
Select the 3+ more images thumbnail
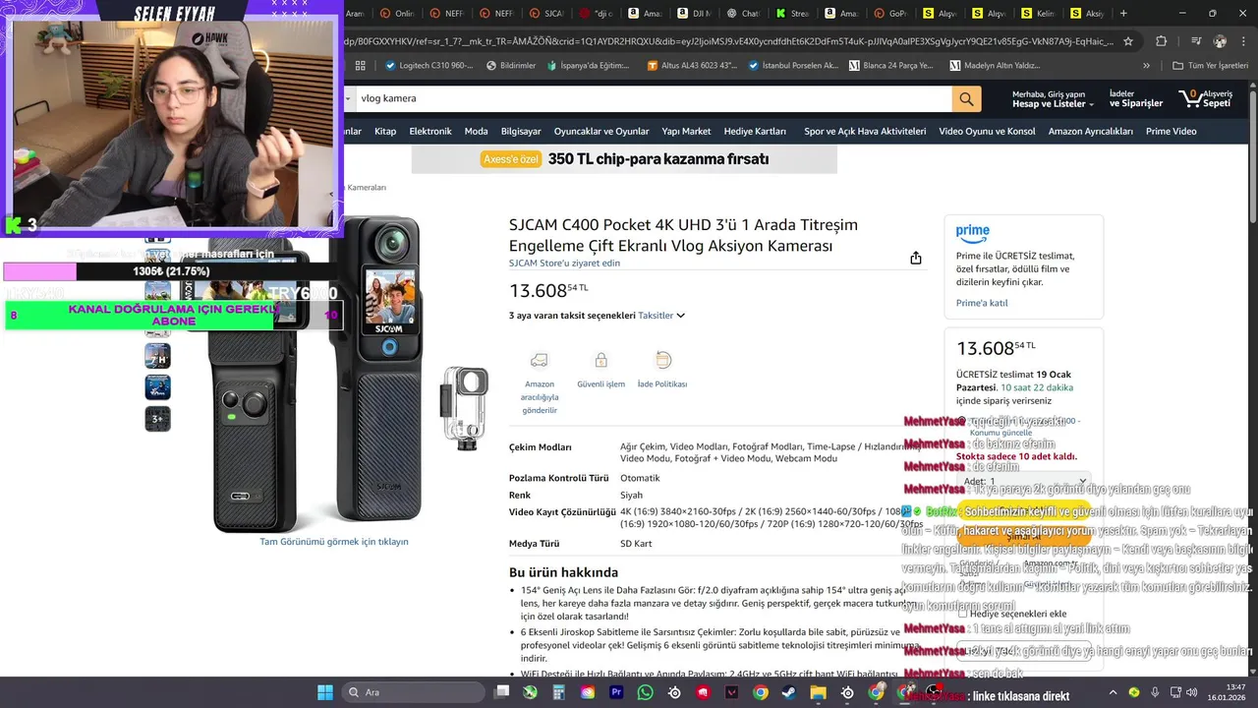point(157,419)
